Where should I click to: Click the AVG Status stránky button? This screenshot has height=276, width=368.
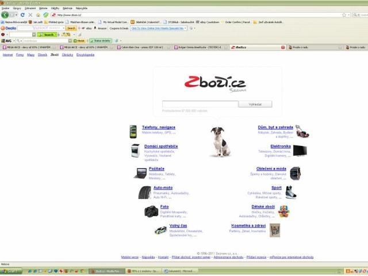coord(101,41)
